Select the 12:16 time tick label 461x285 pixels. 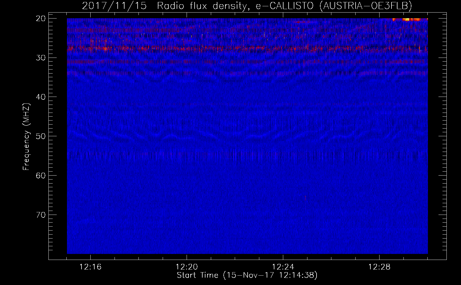tap(90, 267)
